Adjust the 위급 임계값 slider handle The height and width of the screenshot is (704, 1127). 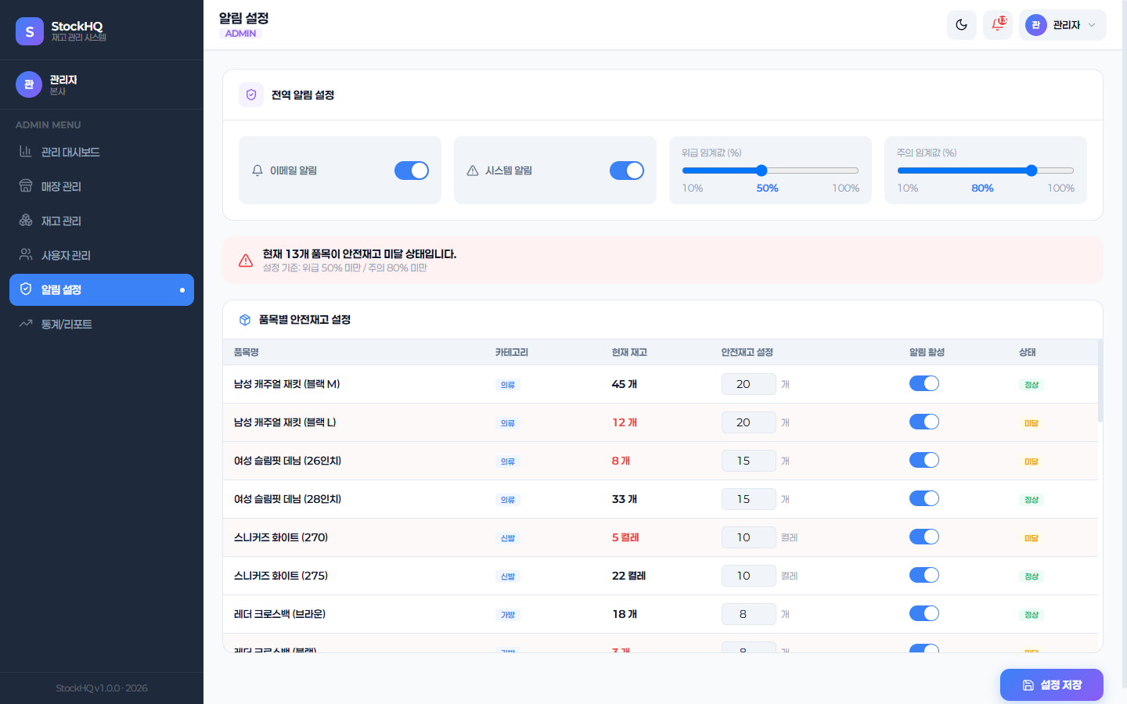tap(762, 171)
